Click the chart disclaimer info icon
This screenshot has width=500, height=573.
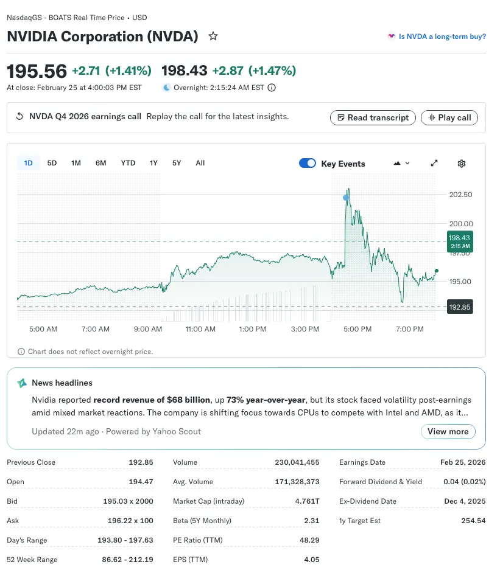21,352
